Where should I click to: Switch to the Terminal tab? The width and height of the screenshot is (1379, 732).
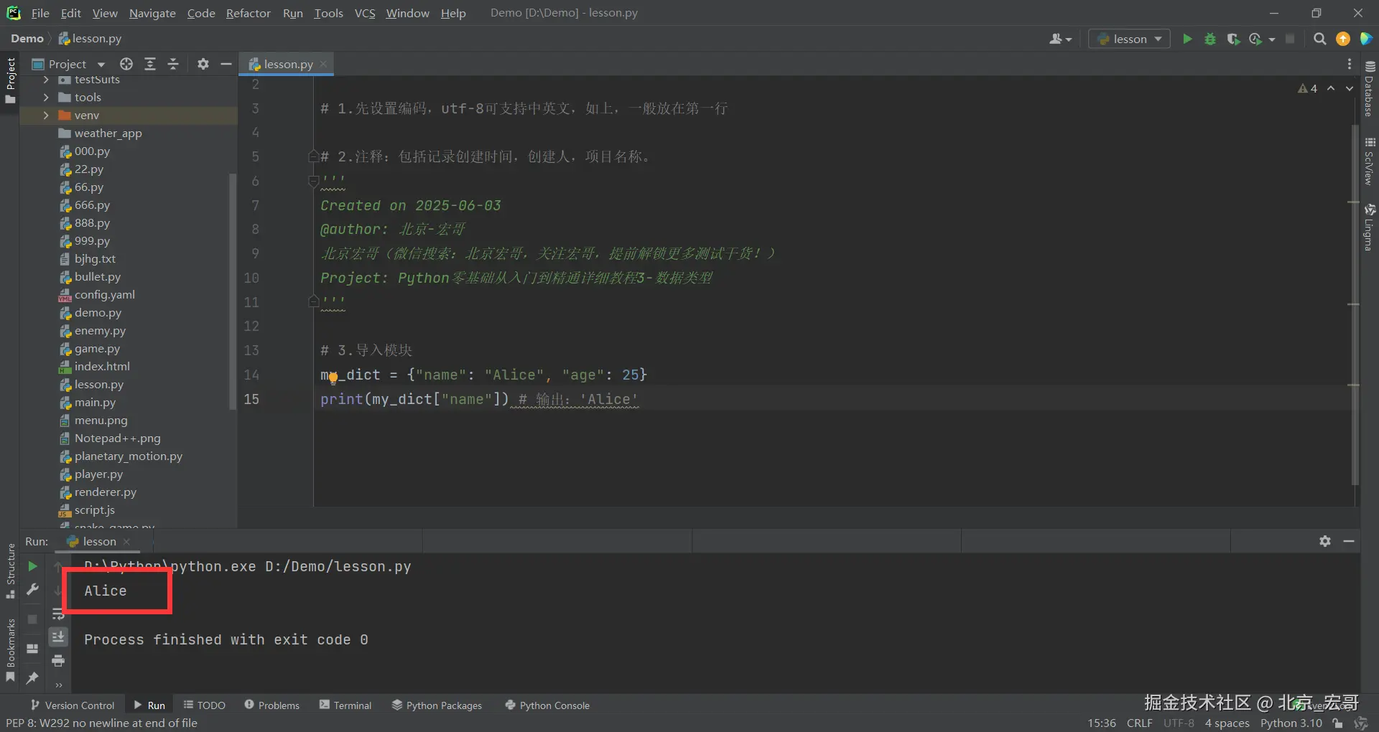pyautogui.click(x=345, y=705)
